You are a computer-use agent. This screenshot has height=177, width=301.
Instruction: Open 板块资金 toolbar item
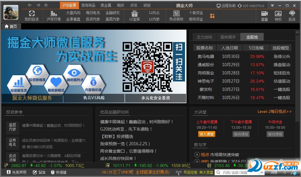coord(196,19)
